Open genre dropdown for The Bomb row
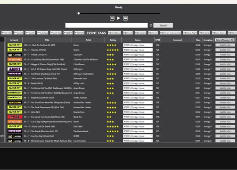The image size is (237, 170). click(138, 131)
